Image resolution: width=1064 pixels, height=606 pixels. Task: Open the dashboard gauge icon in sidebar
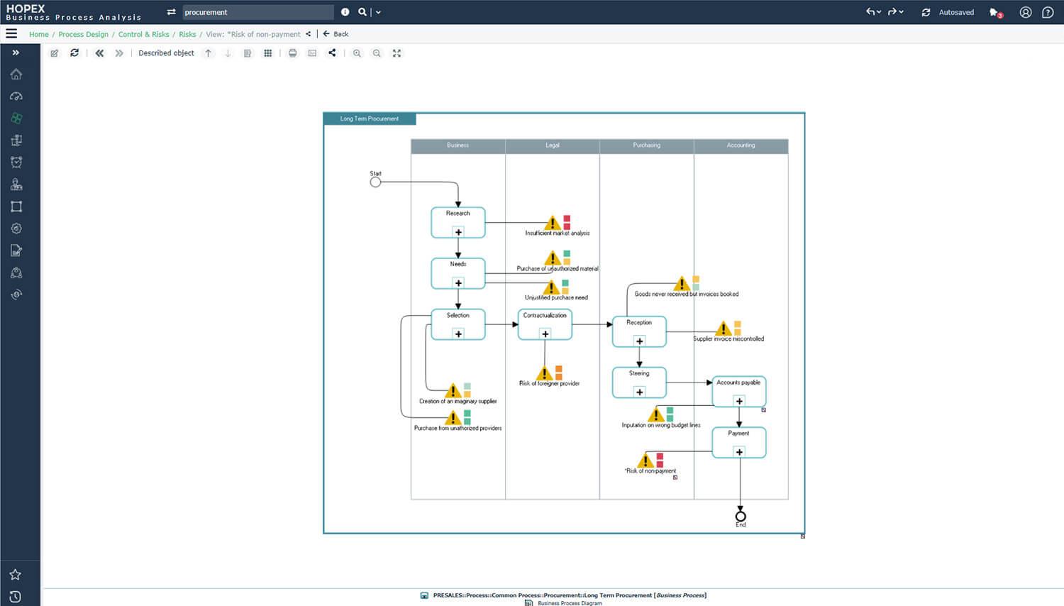tap(16, 96)
